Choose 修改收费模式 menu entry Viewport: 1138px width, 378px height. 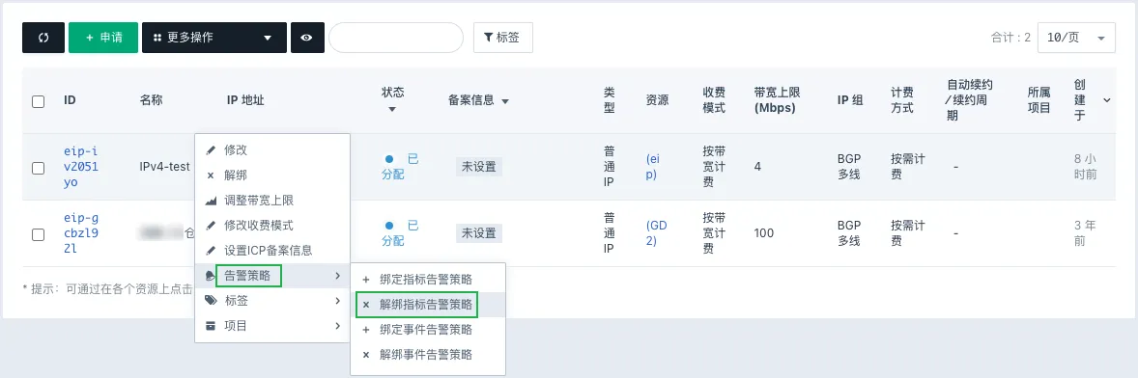pyautogui.click(x=272, y=226)
